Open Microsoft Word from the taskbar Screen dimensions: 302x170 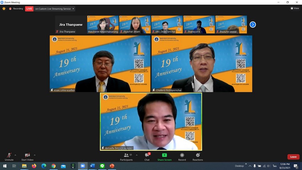[x=92, y=166]
